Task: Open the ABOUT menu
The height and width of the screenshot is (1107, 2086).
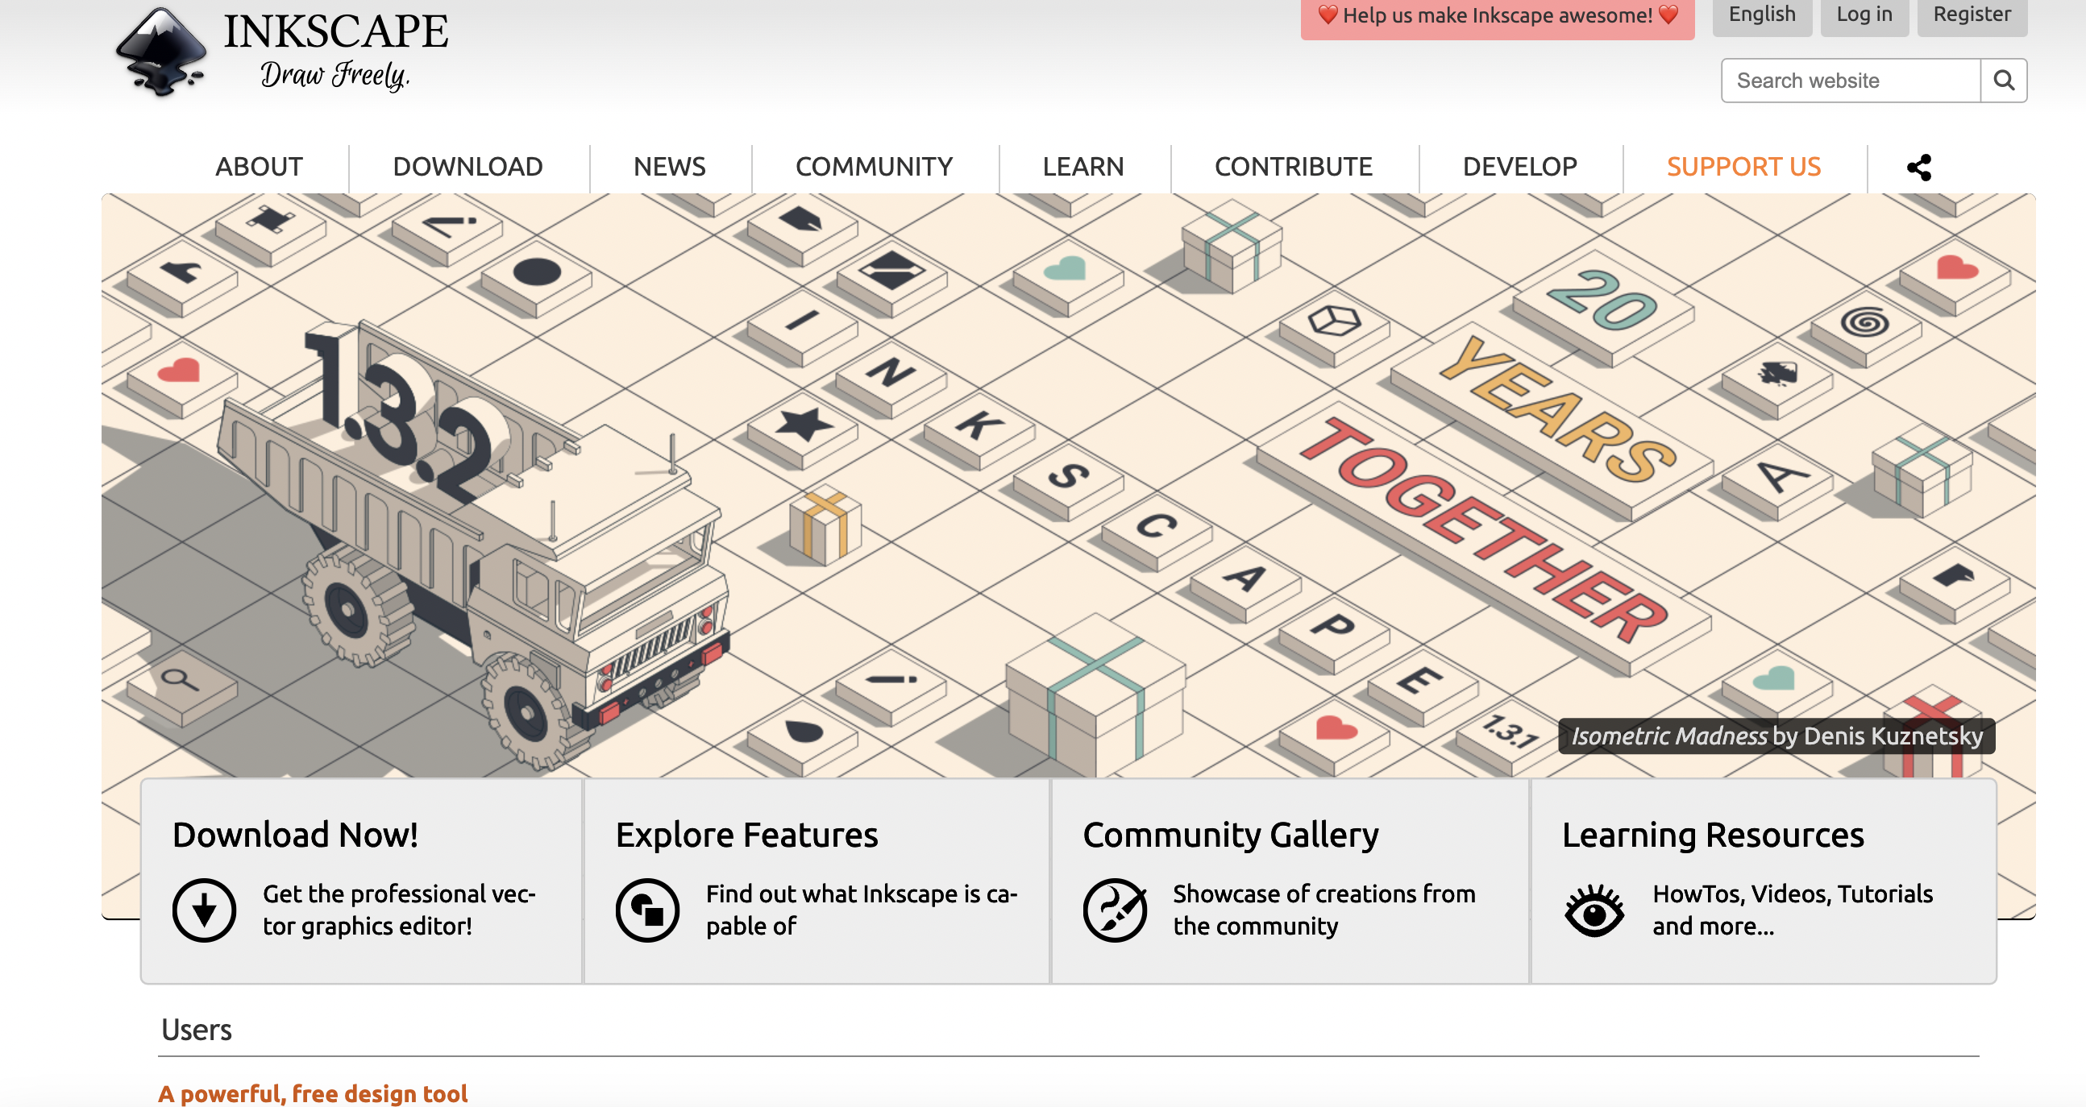Action: (x=258, y=167)
